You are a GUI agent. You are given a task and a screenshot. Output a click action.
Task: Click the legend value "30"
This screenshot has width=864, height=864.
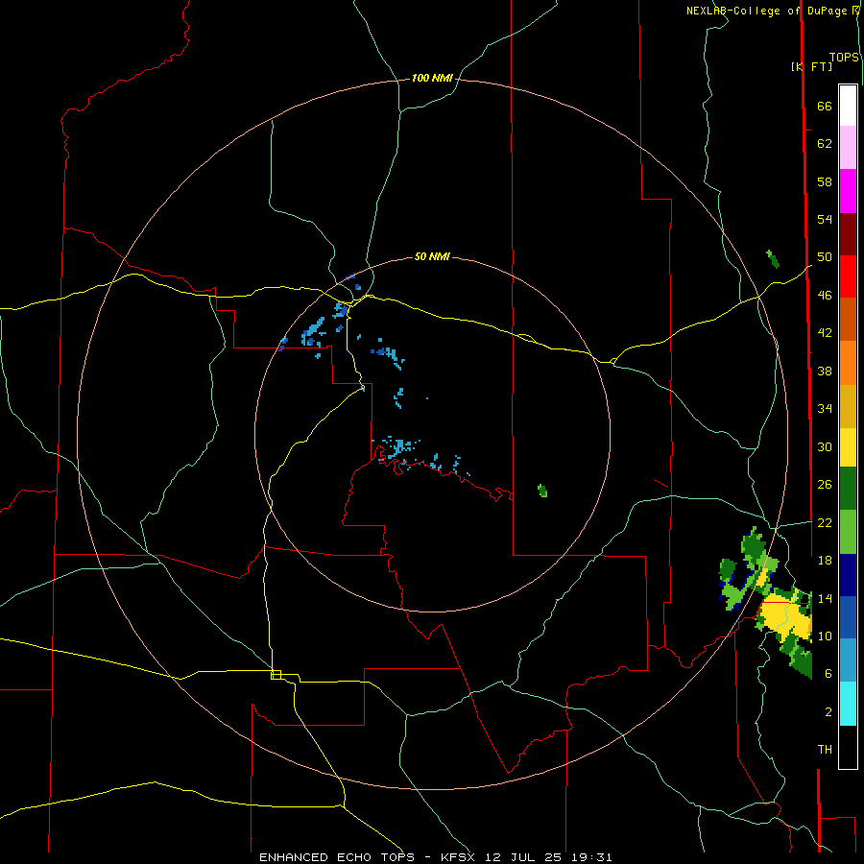coord(825,446)
